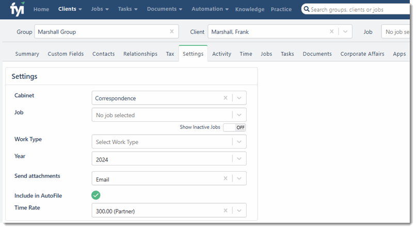
Task: Click the top Job selector field
Action: [x=396, y=31]
